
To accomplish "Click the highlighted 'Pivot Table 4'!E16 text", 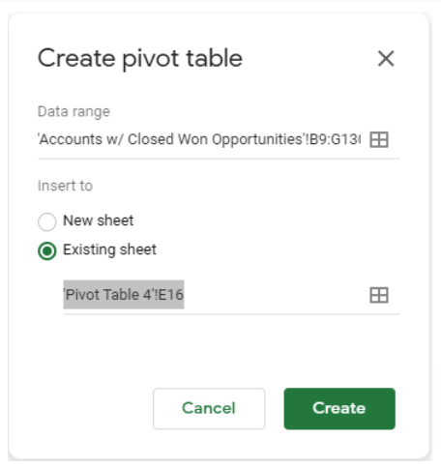I will pyautogui.click(x=124, y=295).
